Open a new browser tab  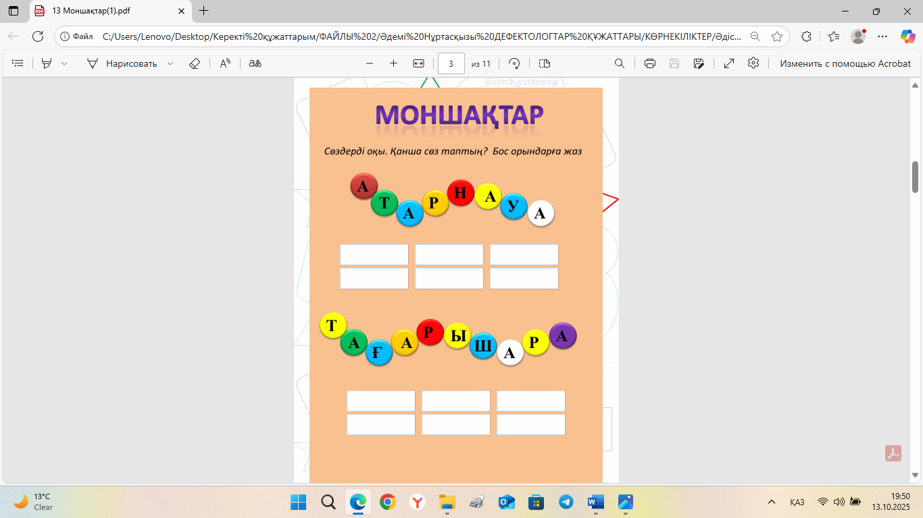[204, 11]
